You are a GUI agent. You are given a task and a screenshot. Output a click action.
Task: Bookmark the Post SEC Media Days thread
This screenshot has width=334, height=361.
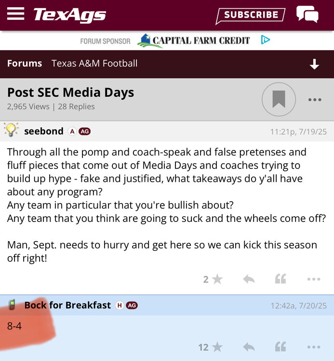coord(279,100)
